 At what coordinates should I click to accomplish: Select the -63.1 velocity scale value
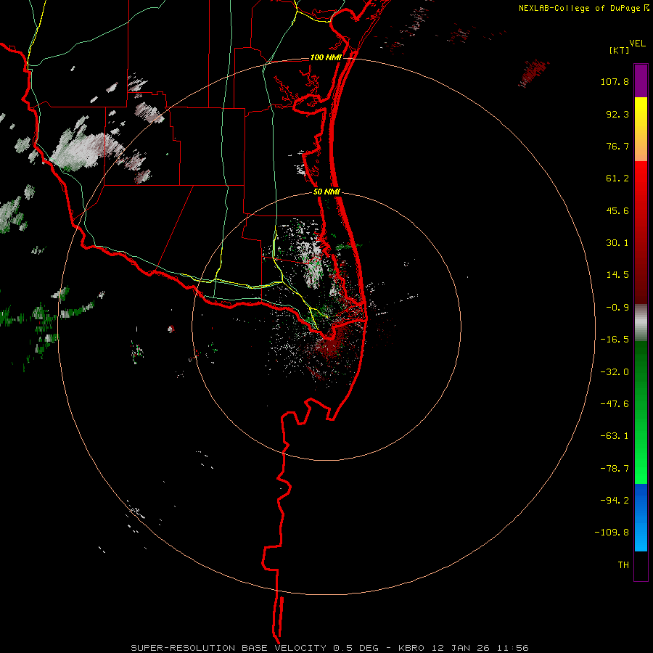pyautogui.click(x=615, y=436)
